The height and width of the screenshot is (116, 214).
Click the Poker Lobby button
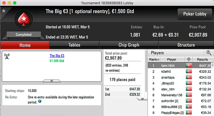pos(194,14)
